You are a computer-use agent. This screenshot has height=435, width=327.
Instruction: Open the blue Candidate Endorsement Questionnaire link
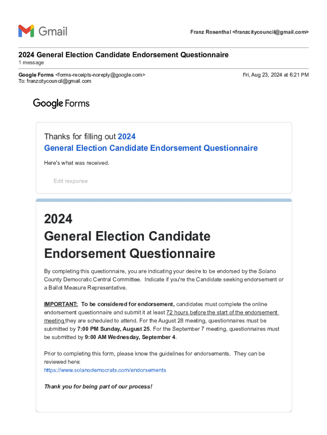point(151,148)
